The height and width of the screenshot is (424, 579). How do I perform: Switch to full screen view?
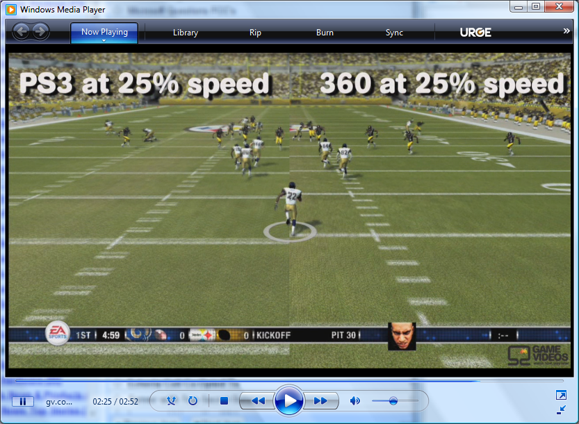tap(561, 395)
